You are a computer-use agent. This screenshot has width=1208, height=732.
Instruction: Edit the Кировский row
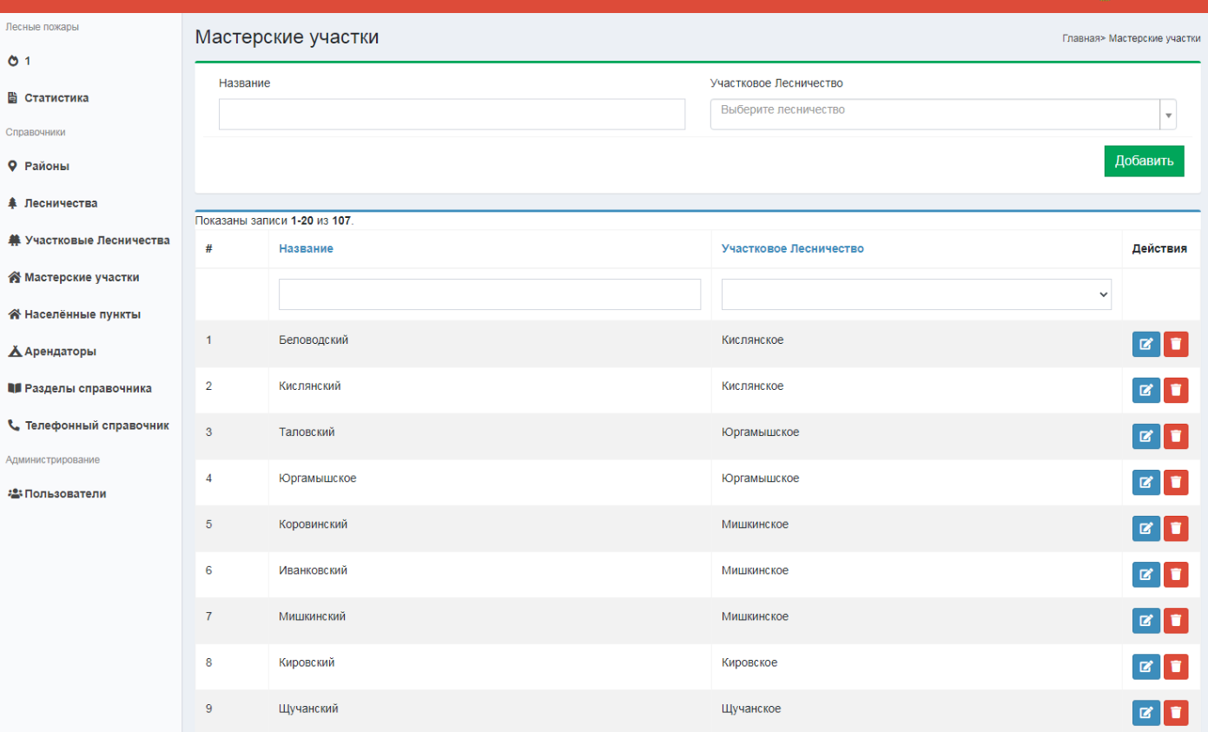coord(1145,666)
